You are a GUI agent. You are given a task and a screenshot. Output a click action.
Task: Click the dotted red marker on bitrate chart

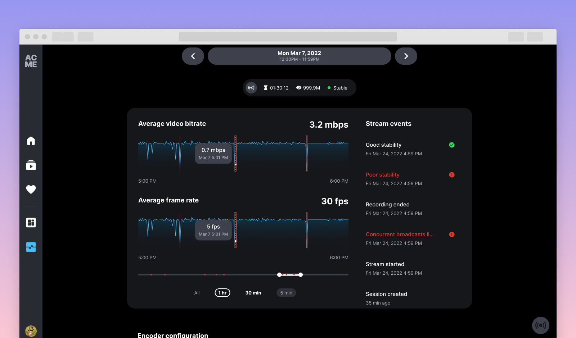(x=236, y=154)
